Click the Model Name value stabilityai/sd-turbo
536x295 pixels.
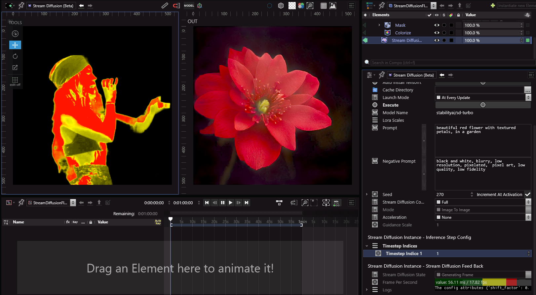click(x=455, y=113)
